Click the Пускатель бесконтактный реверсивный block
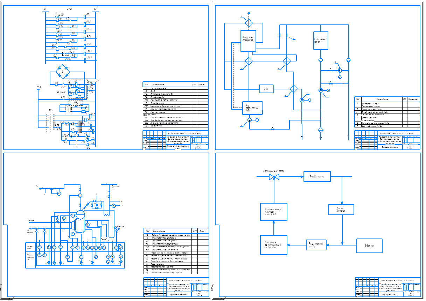This screenshot has width=426, height=301. [273, 245]
